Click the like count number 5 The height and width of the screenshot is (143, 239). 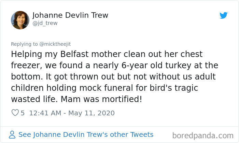[x=23, y=113]
